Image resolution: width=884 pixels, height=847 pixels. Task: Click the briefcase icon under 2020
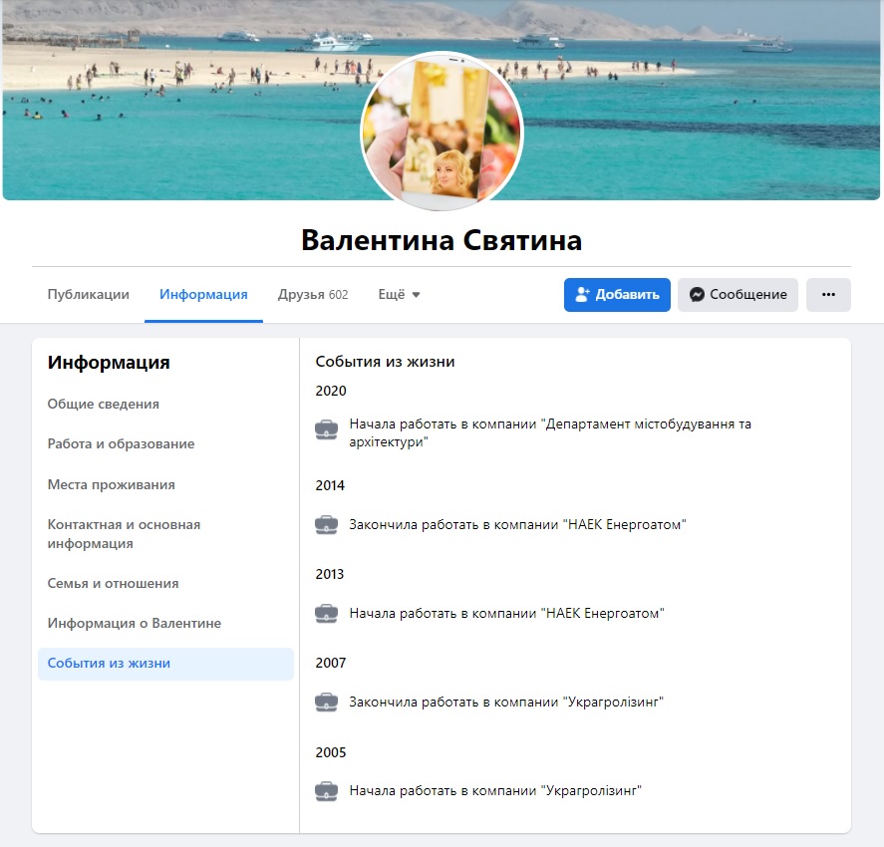[327, 430]
